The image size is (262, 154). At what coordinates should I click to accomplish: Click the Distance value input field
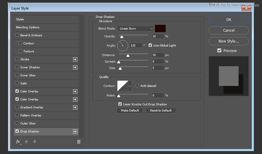pyautogui.click(x=158, y=55)
